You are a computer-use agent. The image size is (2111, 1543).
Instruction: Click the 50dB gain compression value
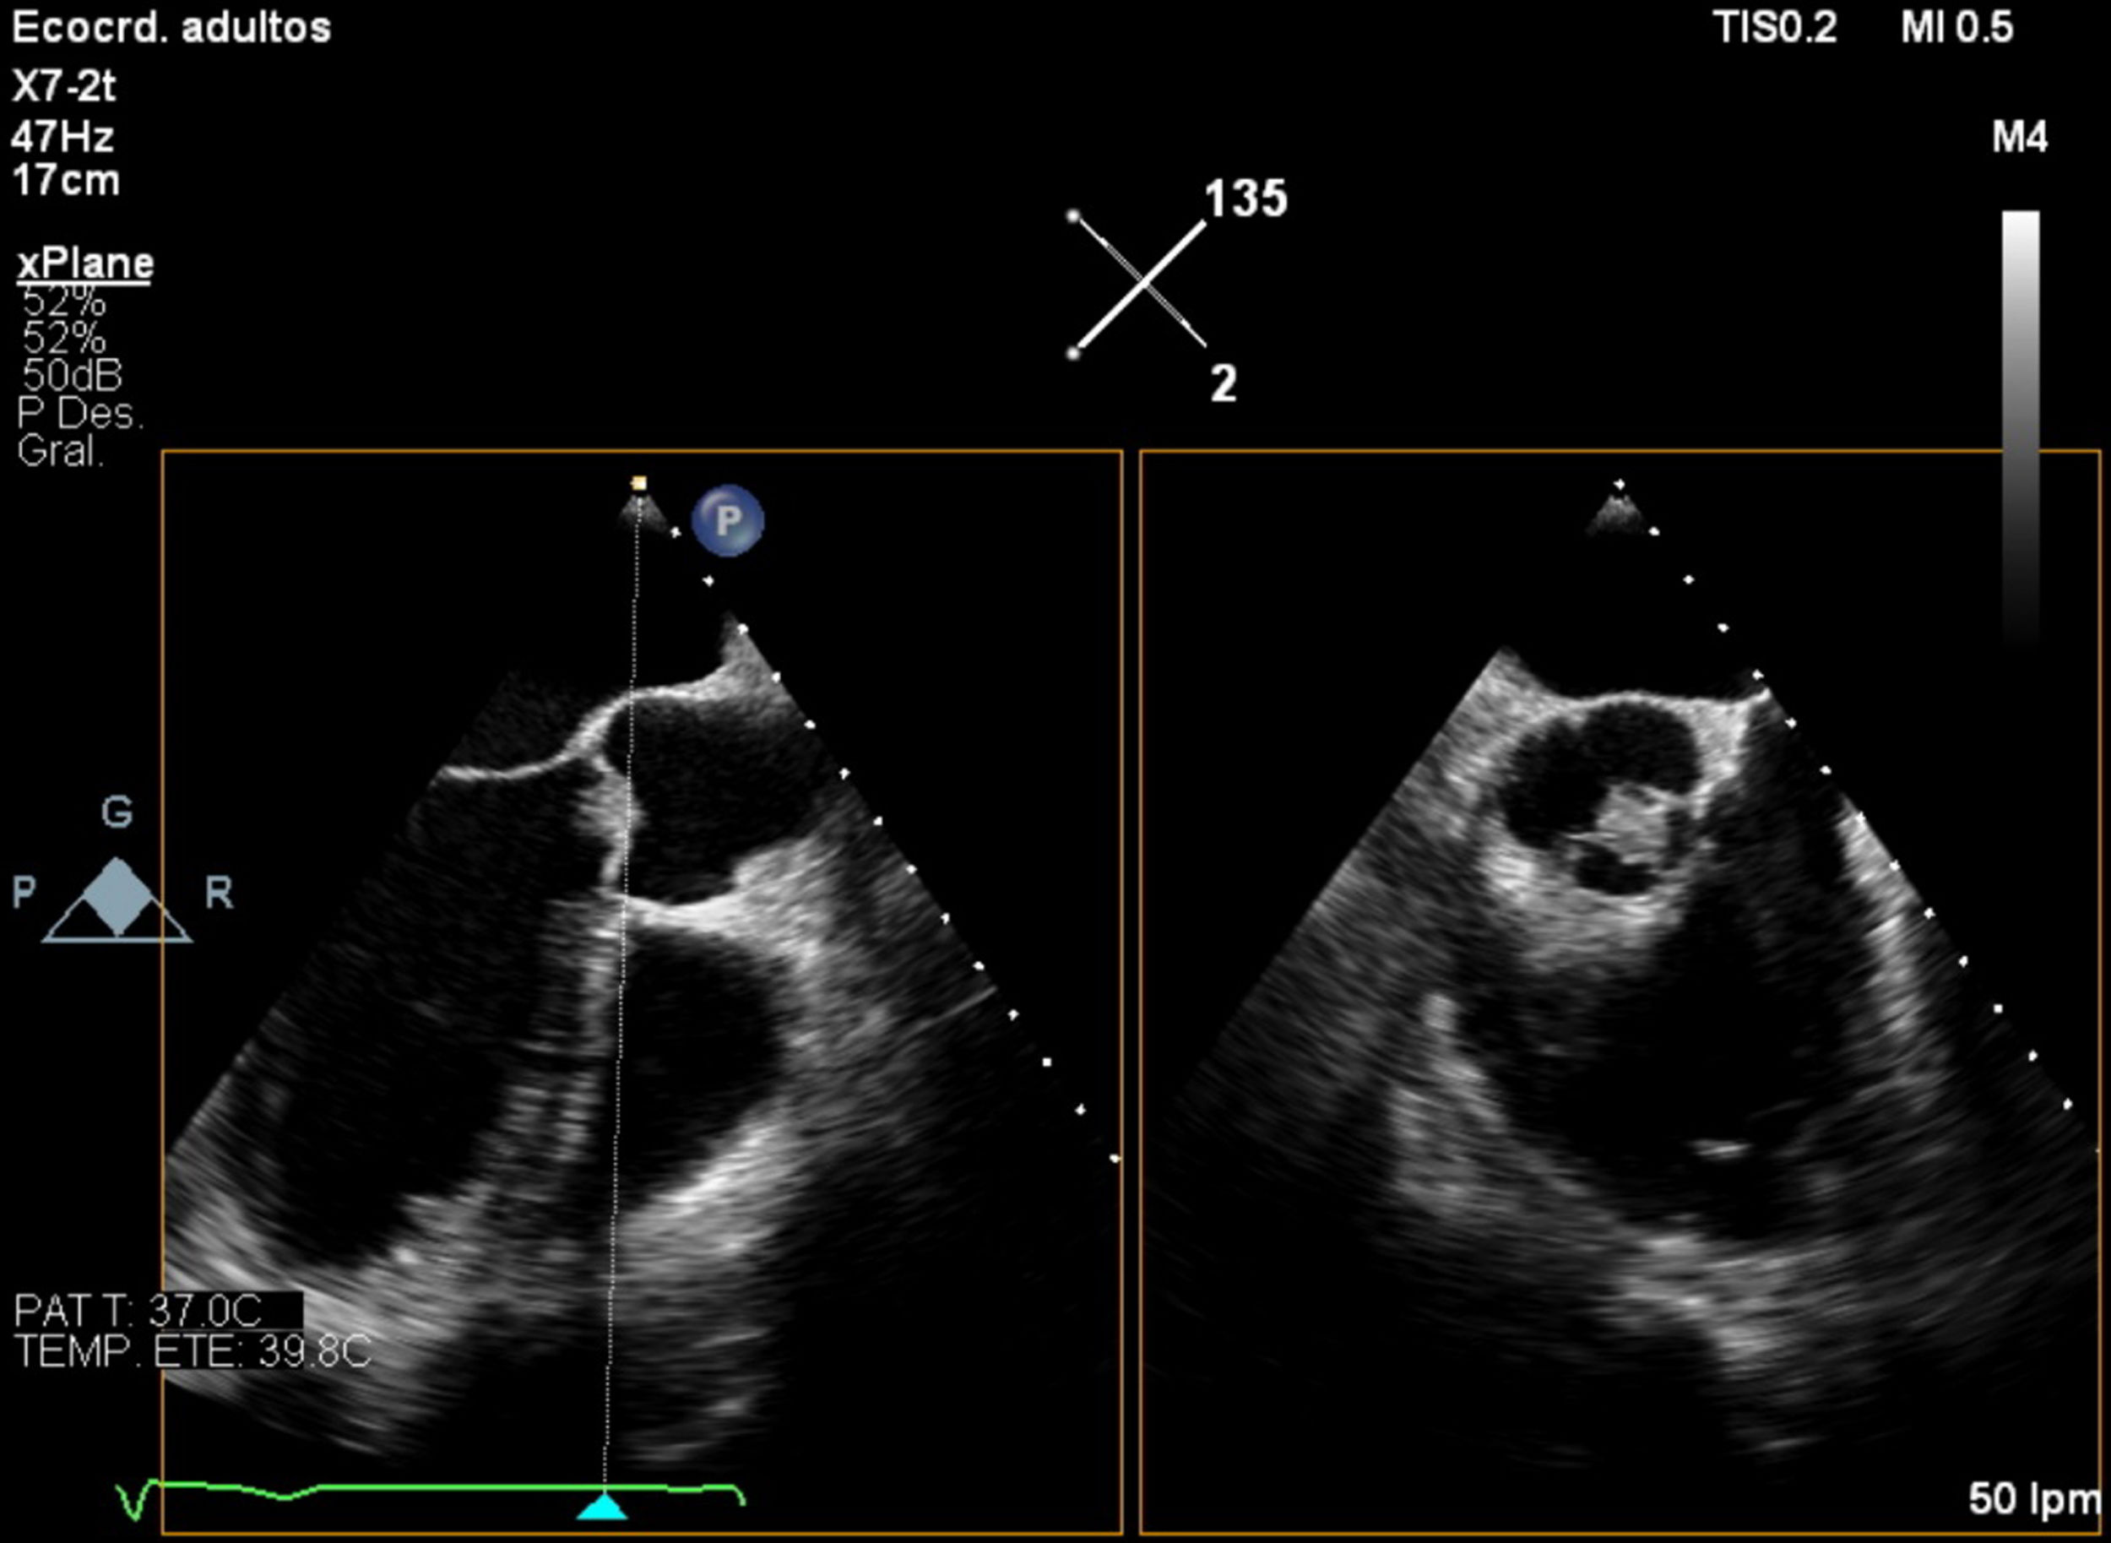tap(72, 376)
